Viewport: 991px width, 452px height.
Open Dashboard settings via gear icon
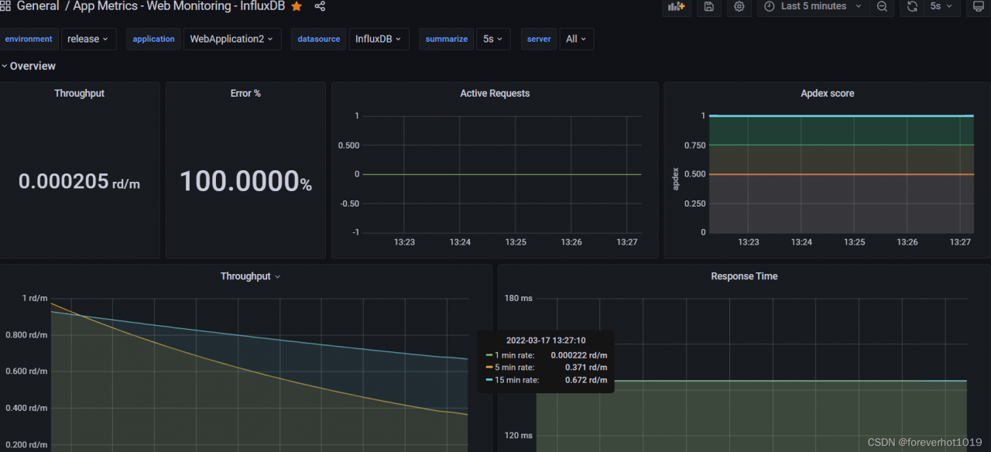click(738, 7)
